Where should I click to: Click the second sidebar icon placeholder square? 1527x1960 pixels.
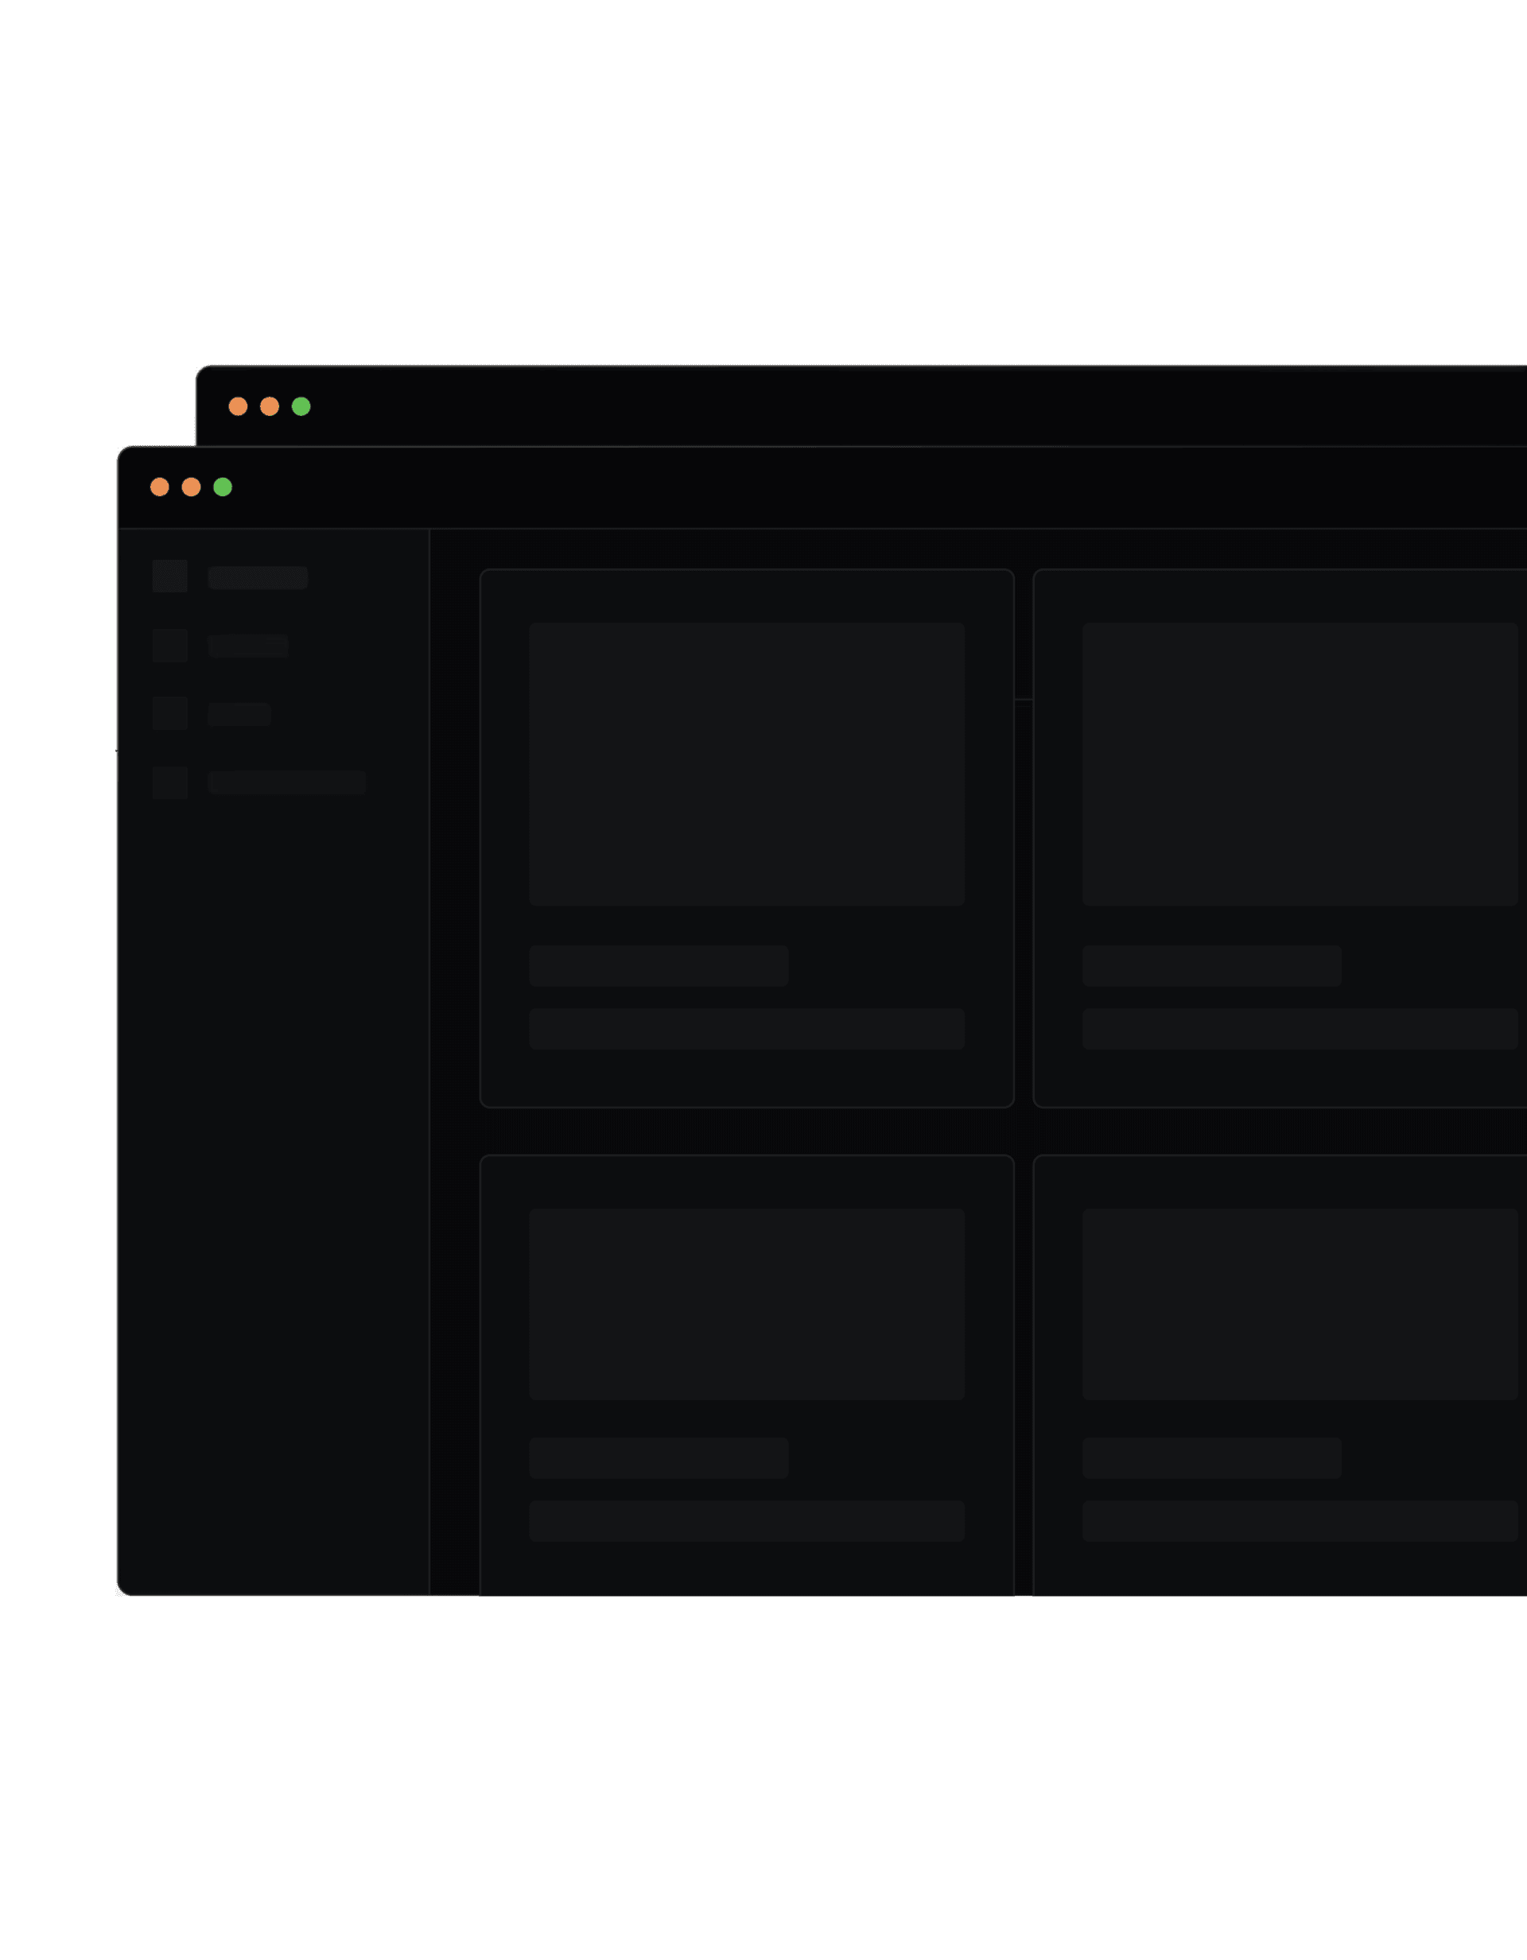[x=169, y=646]
